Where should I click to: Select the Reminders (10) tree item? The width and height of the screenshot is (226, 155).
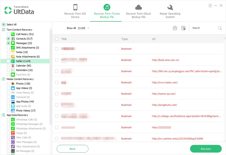[24, 70]
